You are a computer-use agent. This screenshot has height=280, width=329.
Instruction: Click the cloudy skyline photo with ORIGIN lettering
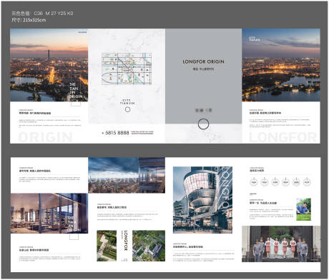point(127,175)
